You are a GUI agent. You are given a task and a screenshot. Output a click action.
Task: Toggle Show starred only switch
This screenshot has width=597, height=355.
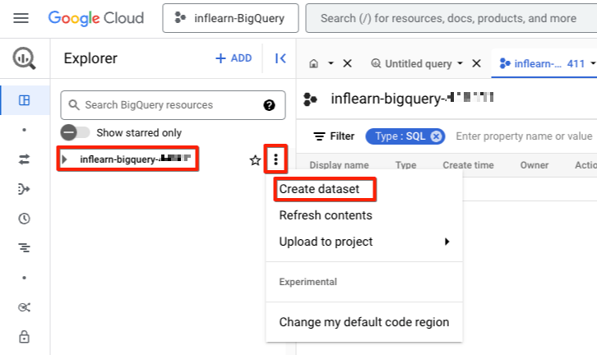click(75, 132)
